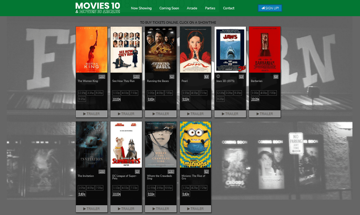Click the 3D format icon on Jaws card

218,76
